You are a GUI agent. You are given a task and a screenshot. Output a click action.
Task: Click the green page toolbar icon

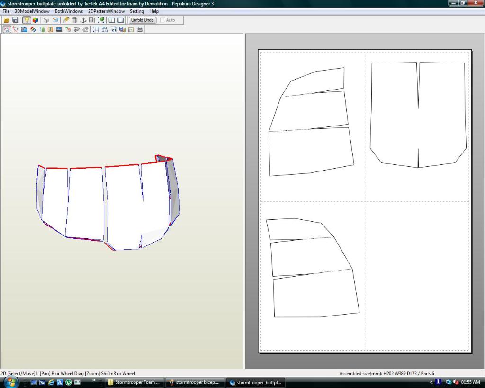click(x=42, y=29)
